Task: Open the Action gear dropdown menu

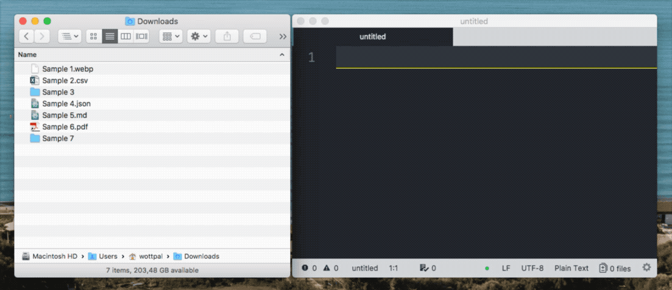Action: [199, 37]
